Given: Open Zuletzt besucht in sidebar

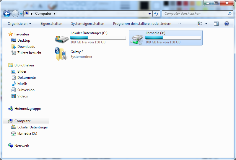Looking at the screenshot, I should tap(29, 53).
